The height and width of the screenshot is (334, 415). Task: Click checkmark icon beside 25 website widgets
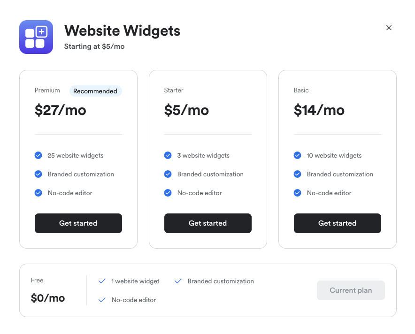[38, 155]
